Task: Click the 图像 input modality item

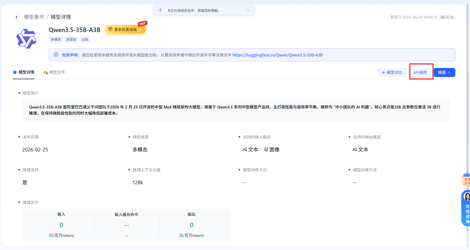Action: [272, 150]
